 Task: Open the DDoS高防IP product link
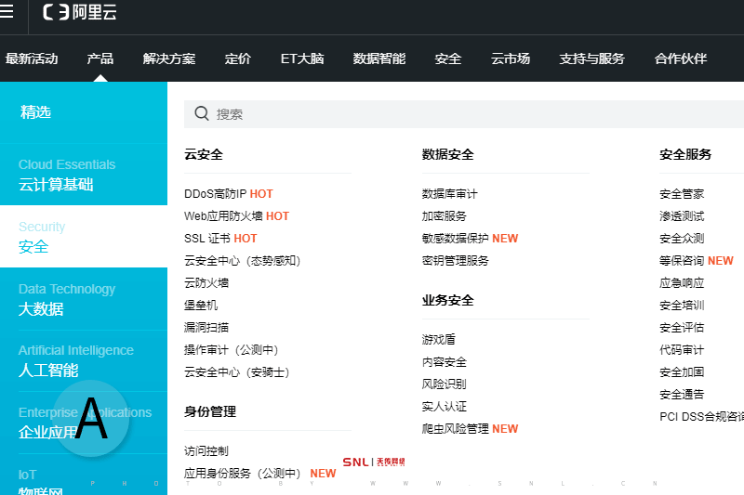(x=216, y=194)
